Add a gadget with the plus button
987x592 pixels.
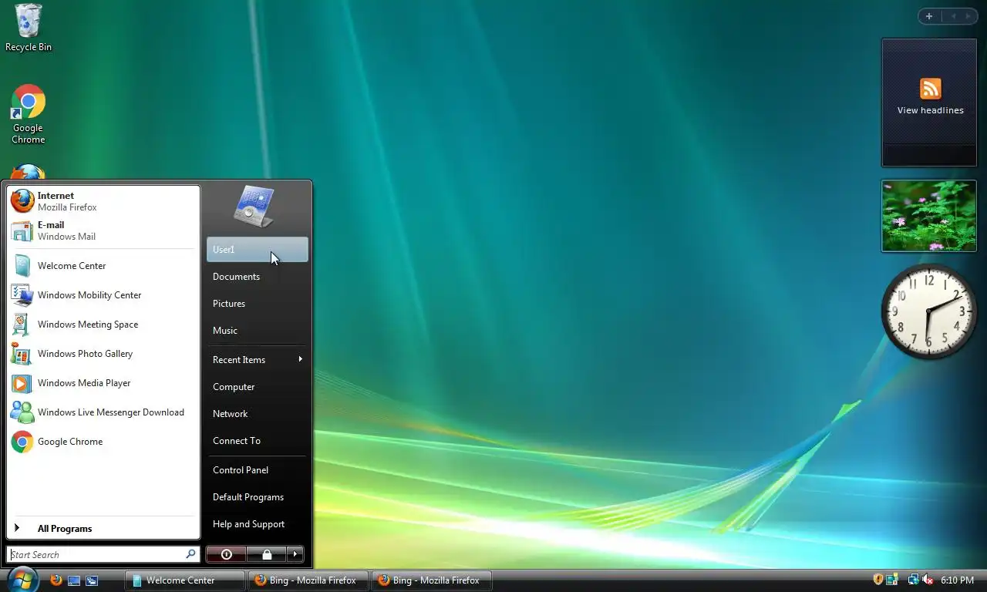click(929, 16)
